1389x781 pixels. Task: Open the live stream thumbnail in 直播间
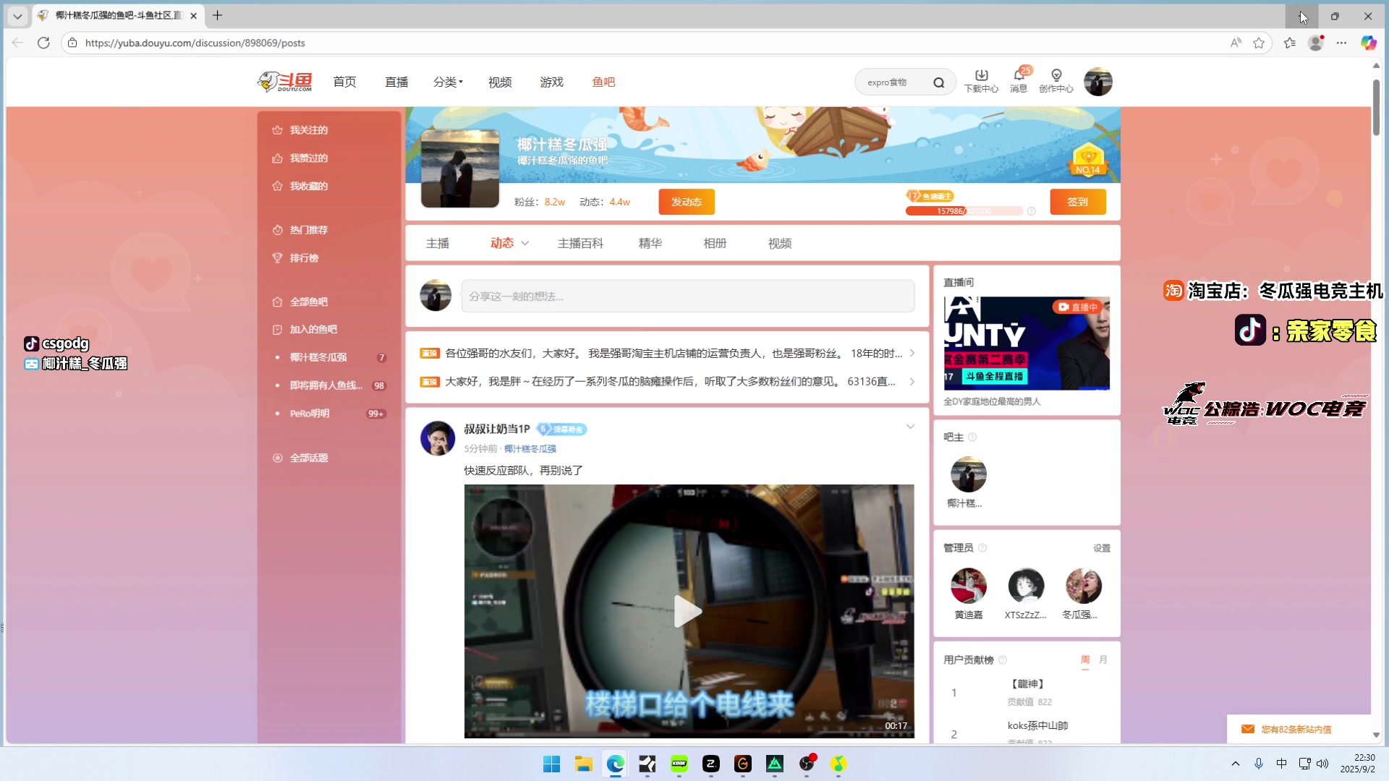tap(1027, 343)
